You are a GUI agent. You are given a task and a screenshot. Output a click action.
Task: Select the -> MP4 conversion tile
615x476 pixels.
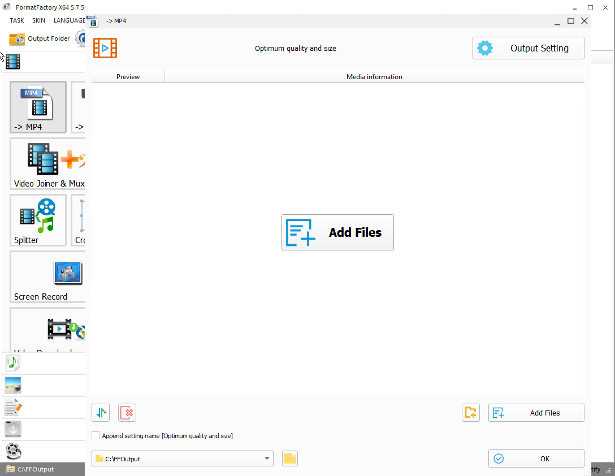tap(38, 107)
